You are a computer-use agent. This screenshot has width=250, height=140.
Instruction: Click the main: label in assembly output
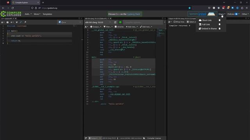click(x=94, y=57)
